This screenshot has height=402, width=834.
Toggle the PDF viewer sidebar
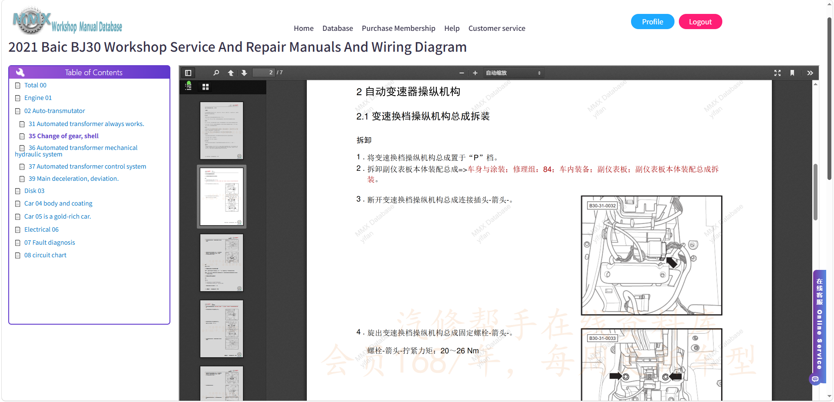point(188,73)
